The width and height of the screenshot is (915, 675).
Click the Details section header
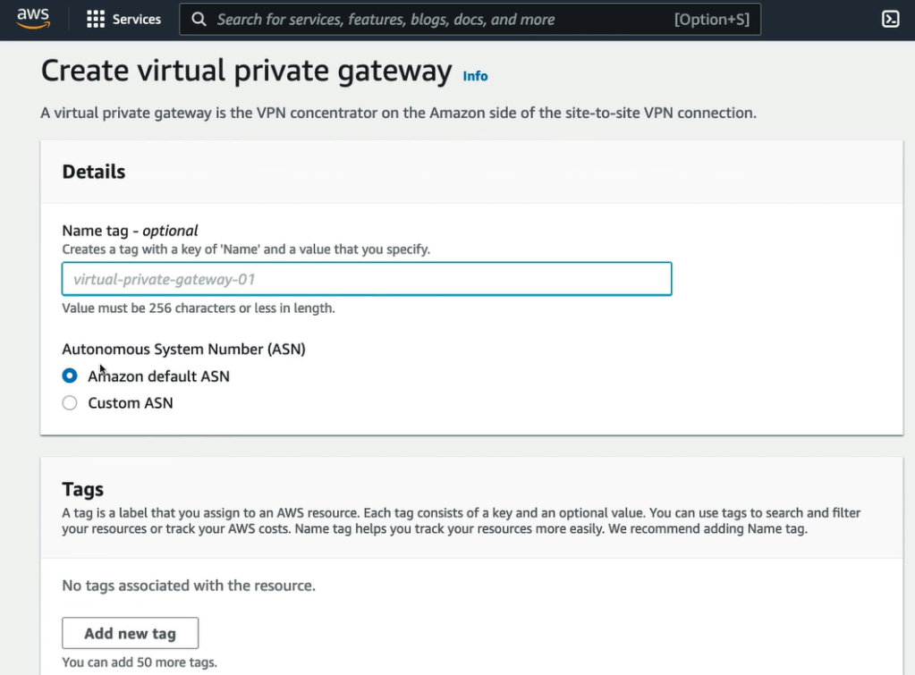pyautogui.click(x=94, y=172)
